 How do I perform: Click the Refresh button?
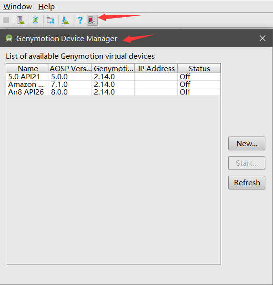click(x=247, y=182)
